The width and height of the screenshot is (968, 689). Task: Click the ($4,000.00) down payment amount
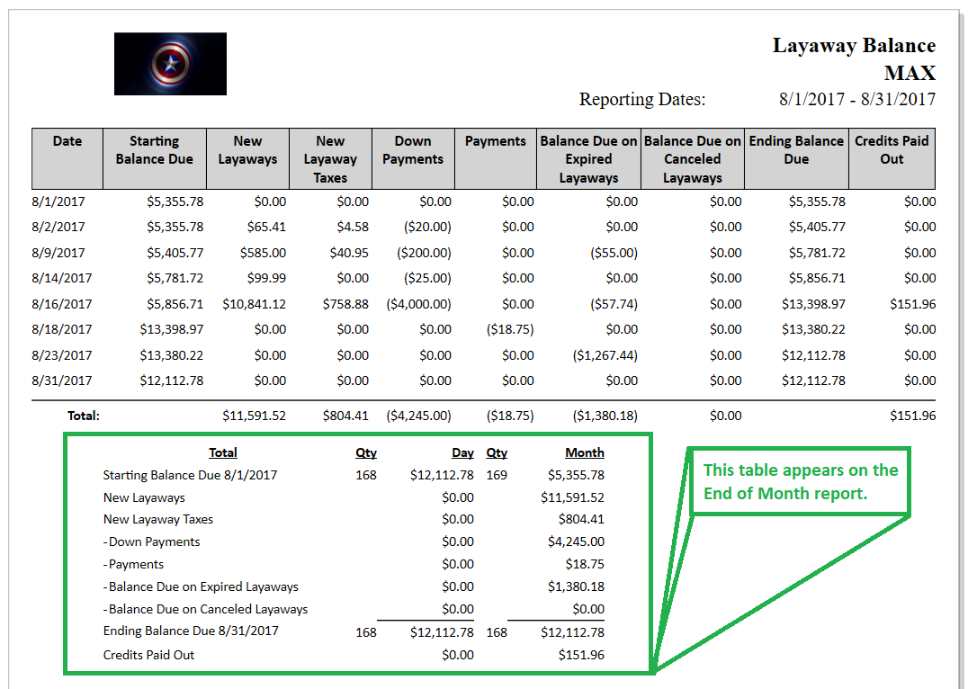[418, 304]
